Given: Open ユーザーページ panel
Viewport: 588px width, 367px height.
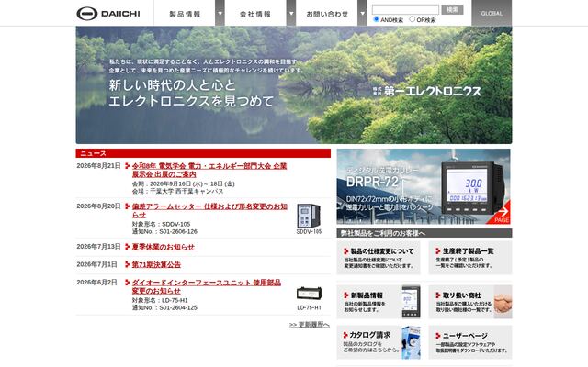Looking at the screenshot, I should coord(470,342).
